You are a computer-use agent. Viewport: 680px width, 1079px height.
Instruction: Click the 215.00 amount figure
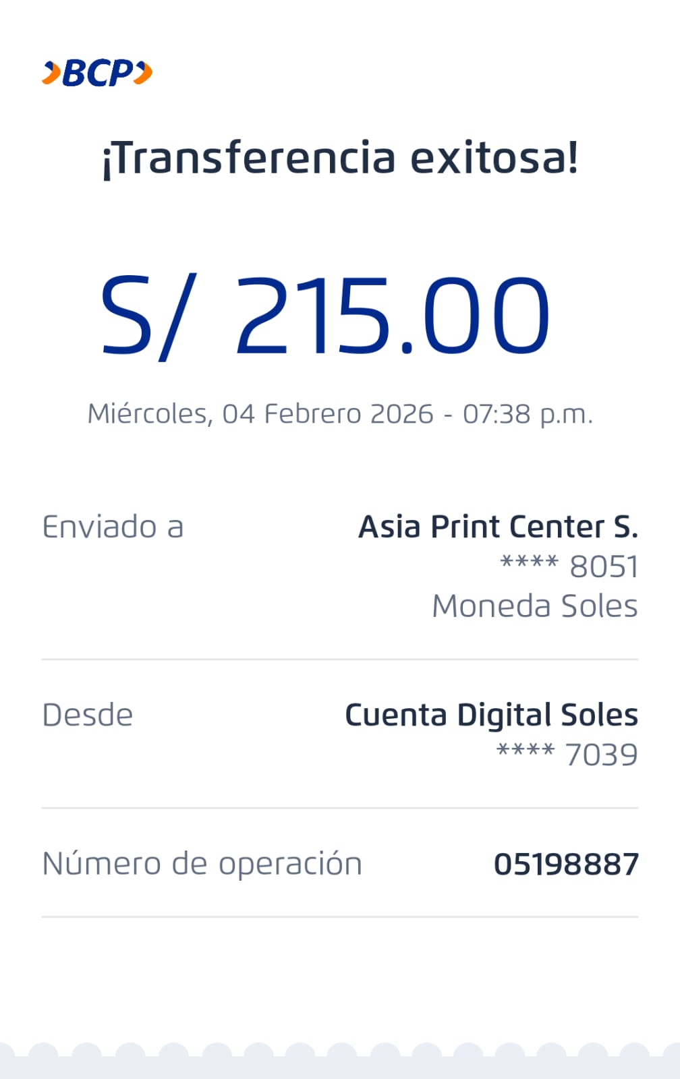click(x=392, y=316)
